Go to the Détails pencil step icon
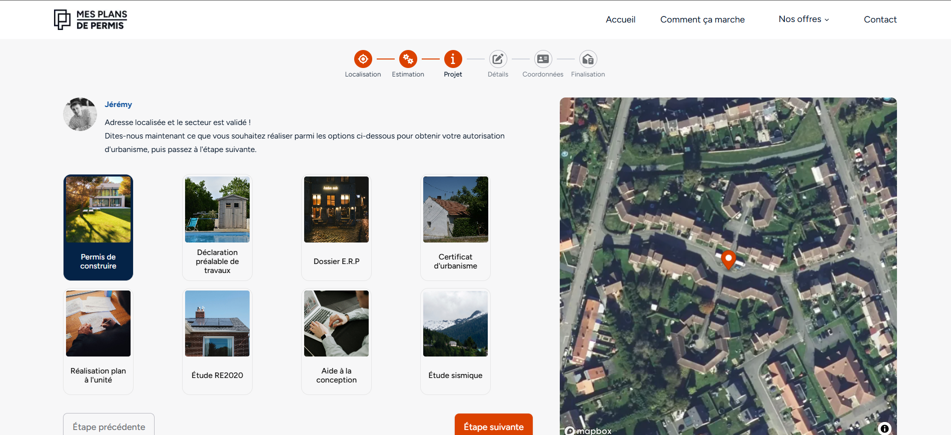The width and height of the screenshot is (951, 435). pyautogui.click(x=498, y=59)
